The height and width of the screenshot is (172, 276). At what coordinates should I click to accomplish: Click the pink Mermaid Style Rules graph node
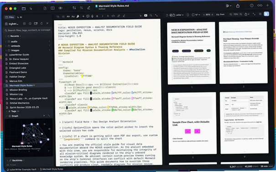click(22, 143)
